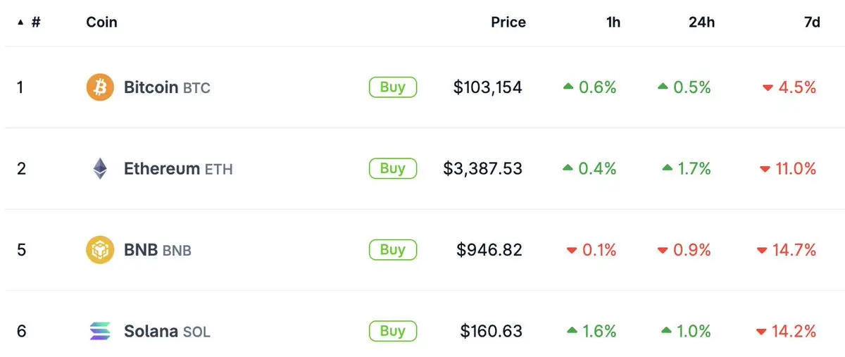The image size is (845, 357).
Task: Open the Solana SOL coin page
Action: (167, 331)
